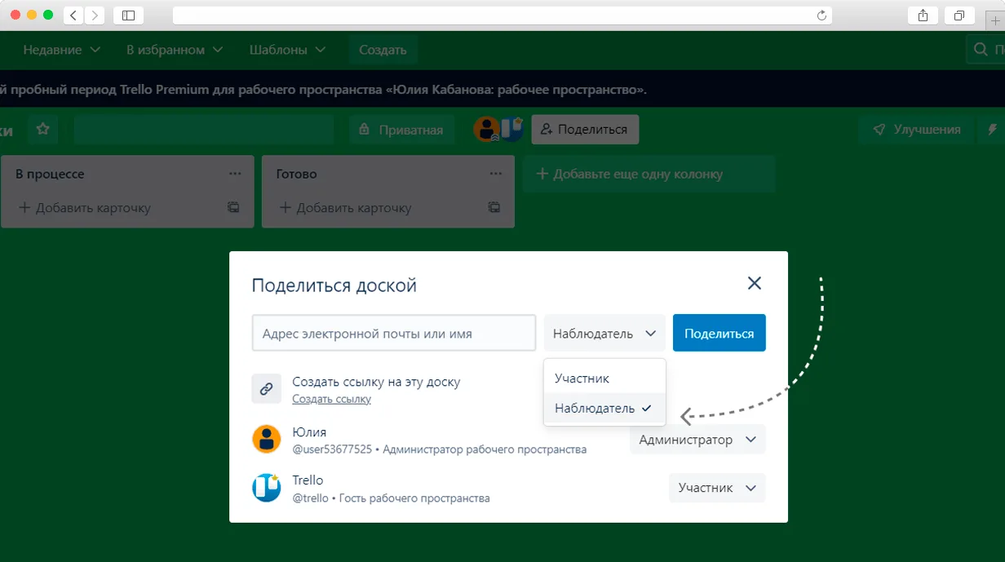Select the checked Наблюдатель option
Screen dimensions: 1005x562
[x=604, y=408]
